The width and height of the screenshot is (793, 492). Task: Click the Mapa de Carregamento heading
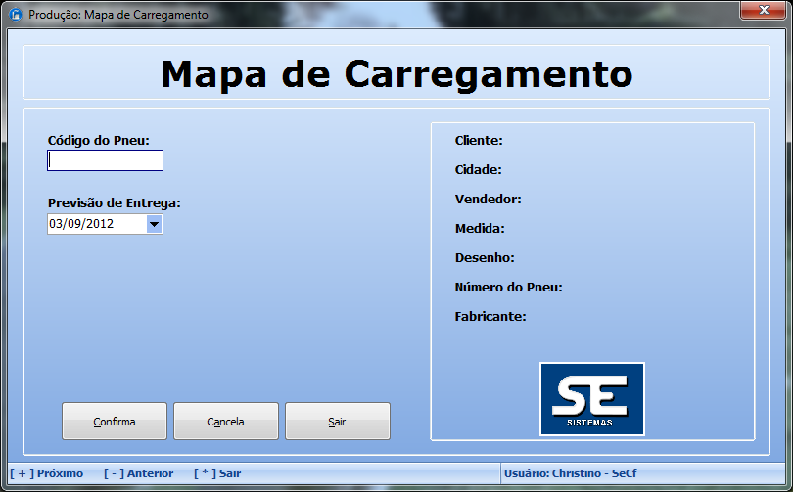tap(396, 73)
